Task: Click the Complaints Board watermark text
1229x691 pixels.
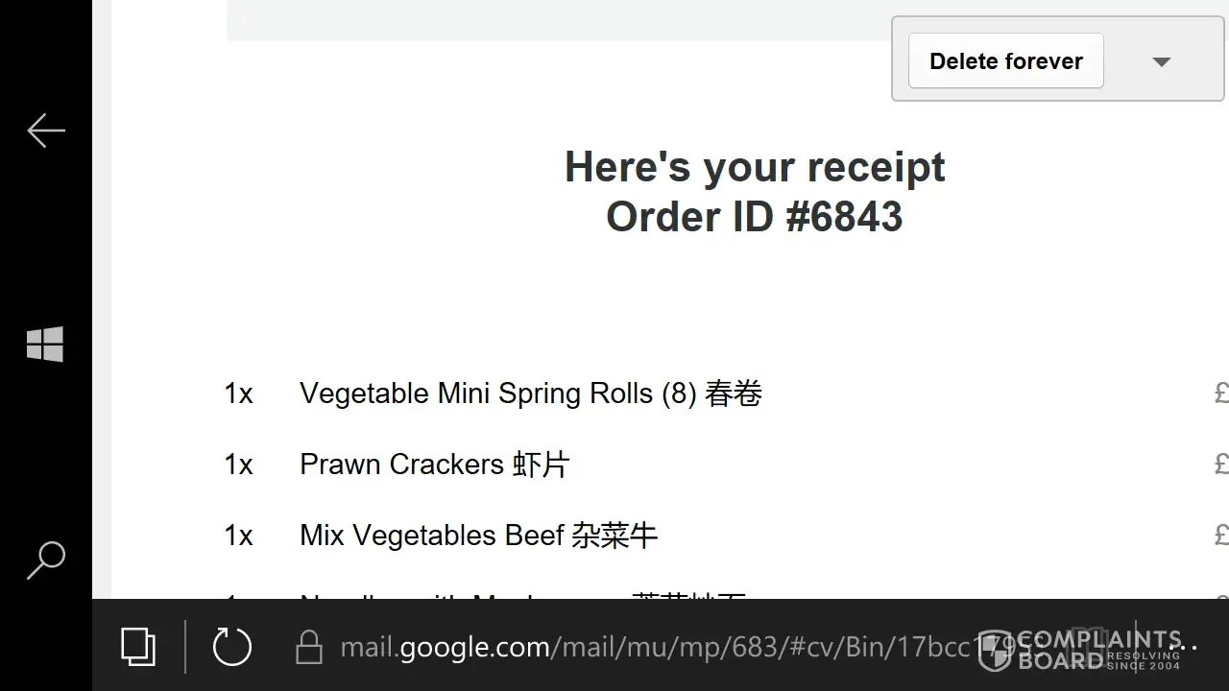Action: [x=1099, y=651]
